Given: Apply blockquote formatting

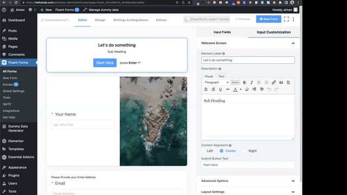Looking at the screenshot, I should [281, 82].
